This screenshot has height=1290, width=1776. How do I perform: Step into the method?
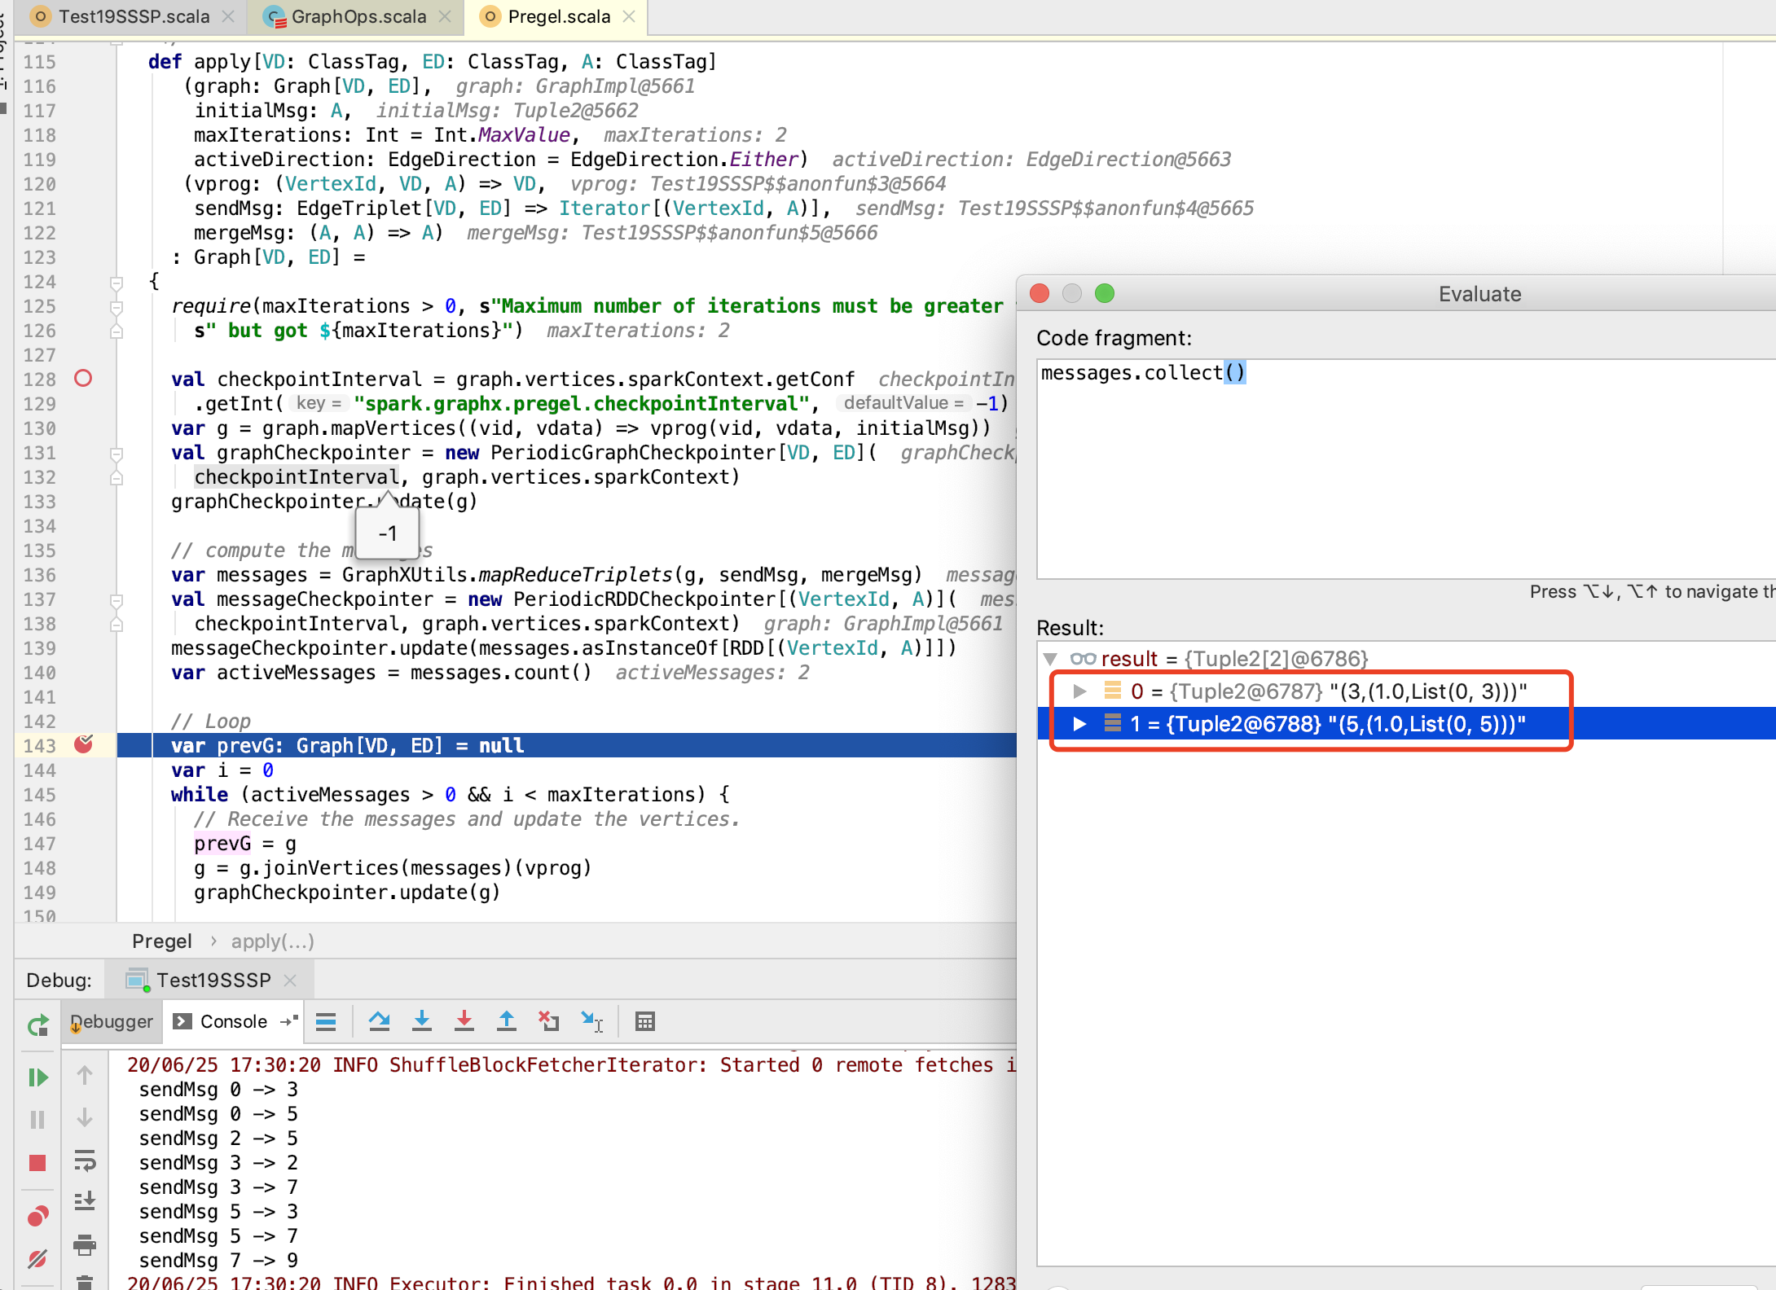422,1021
